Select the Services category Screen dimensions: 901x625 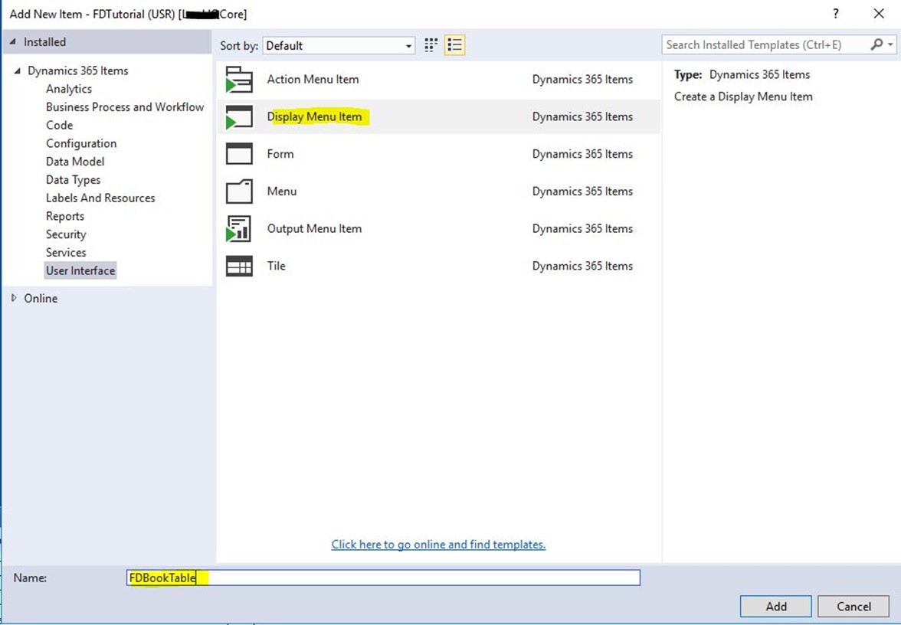(66, 253)
